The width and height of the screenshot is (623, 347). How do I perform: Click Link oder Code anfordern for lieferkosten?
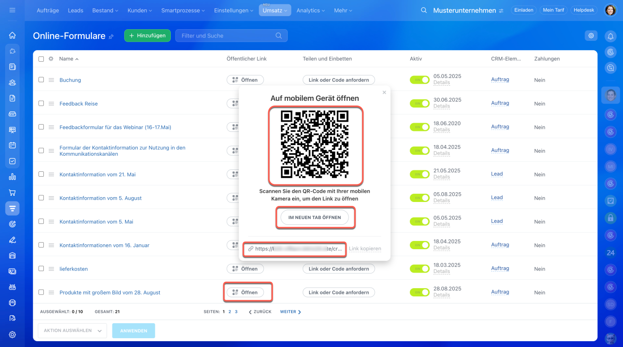(x=339, y=269)
